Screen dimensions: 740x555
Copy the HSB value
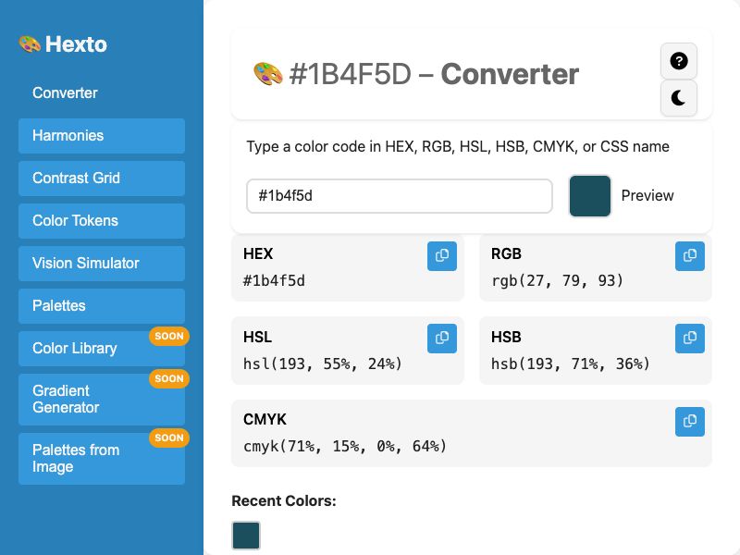689,339
